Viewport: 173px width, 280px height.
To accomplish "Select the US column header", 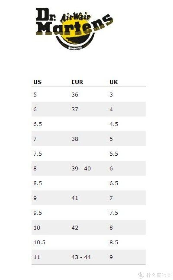I will 37,82.
